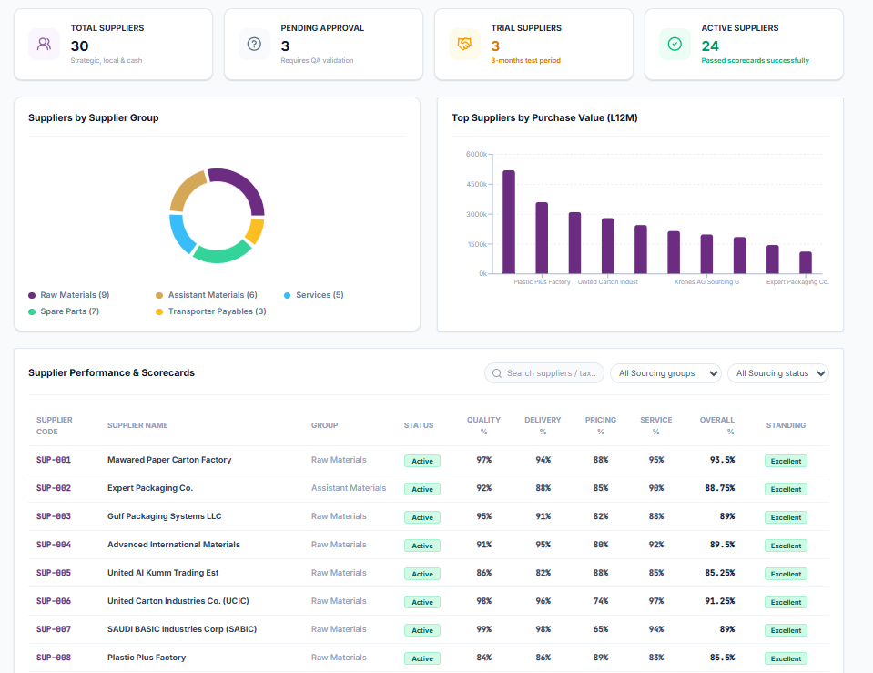Click the Active Suppliers count 24
The height and width of the screenshot is (673, 873).
tap(710, 46)
